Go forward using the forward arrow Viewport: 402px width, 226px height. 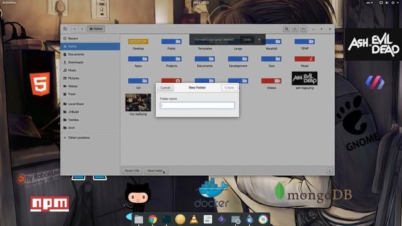(82, 29)
